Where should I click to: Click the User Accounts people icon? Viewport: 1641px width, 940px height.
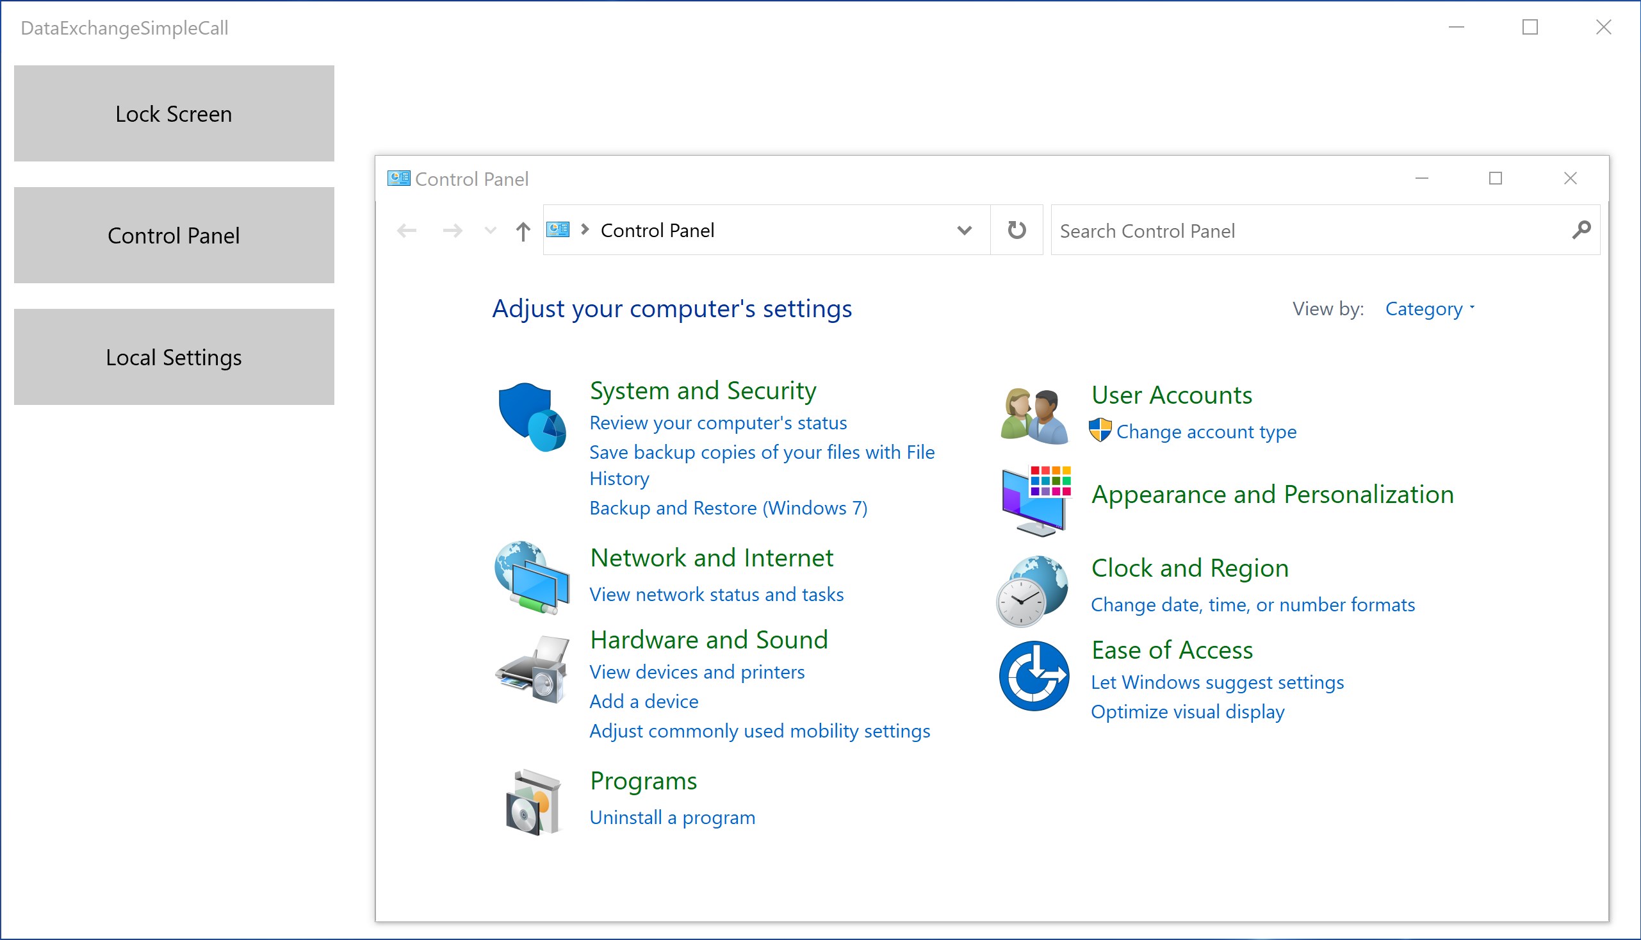(1034, 416)
